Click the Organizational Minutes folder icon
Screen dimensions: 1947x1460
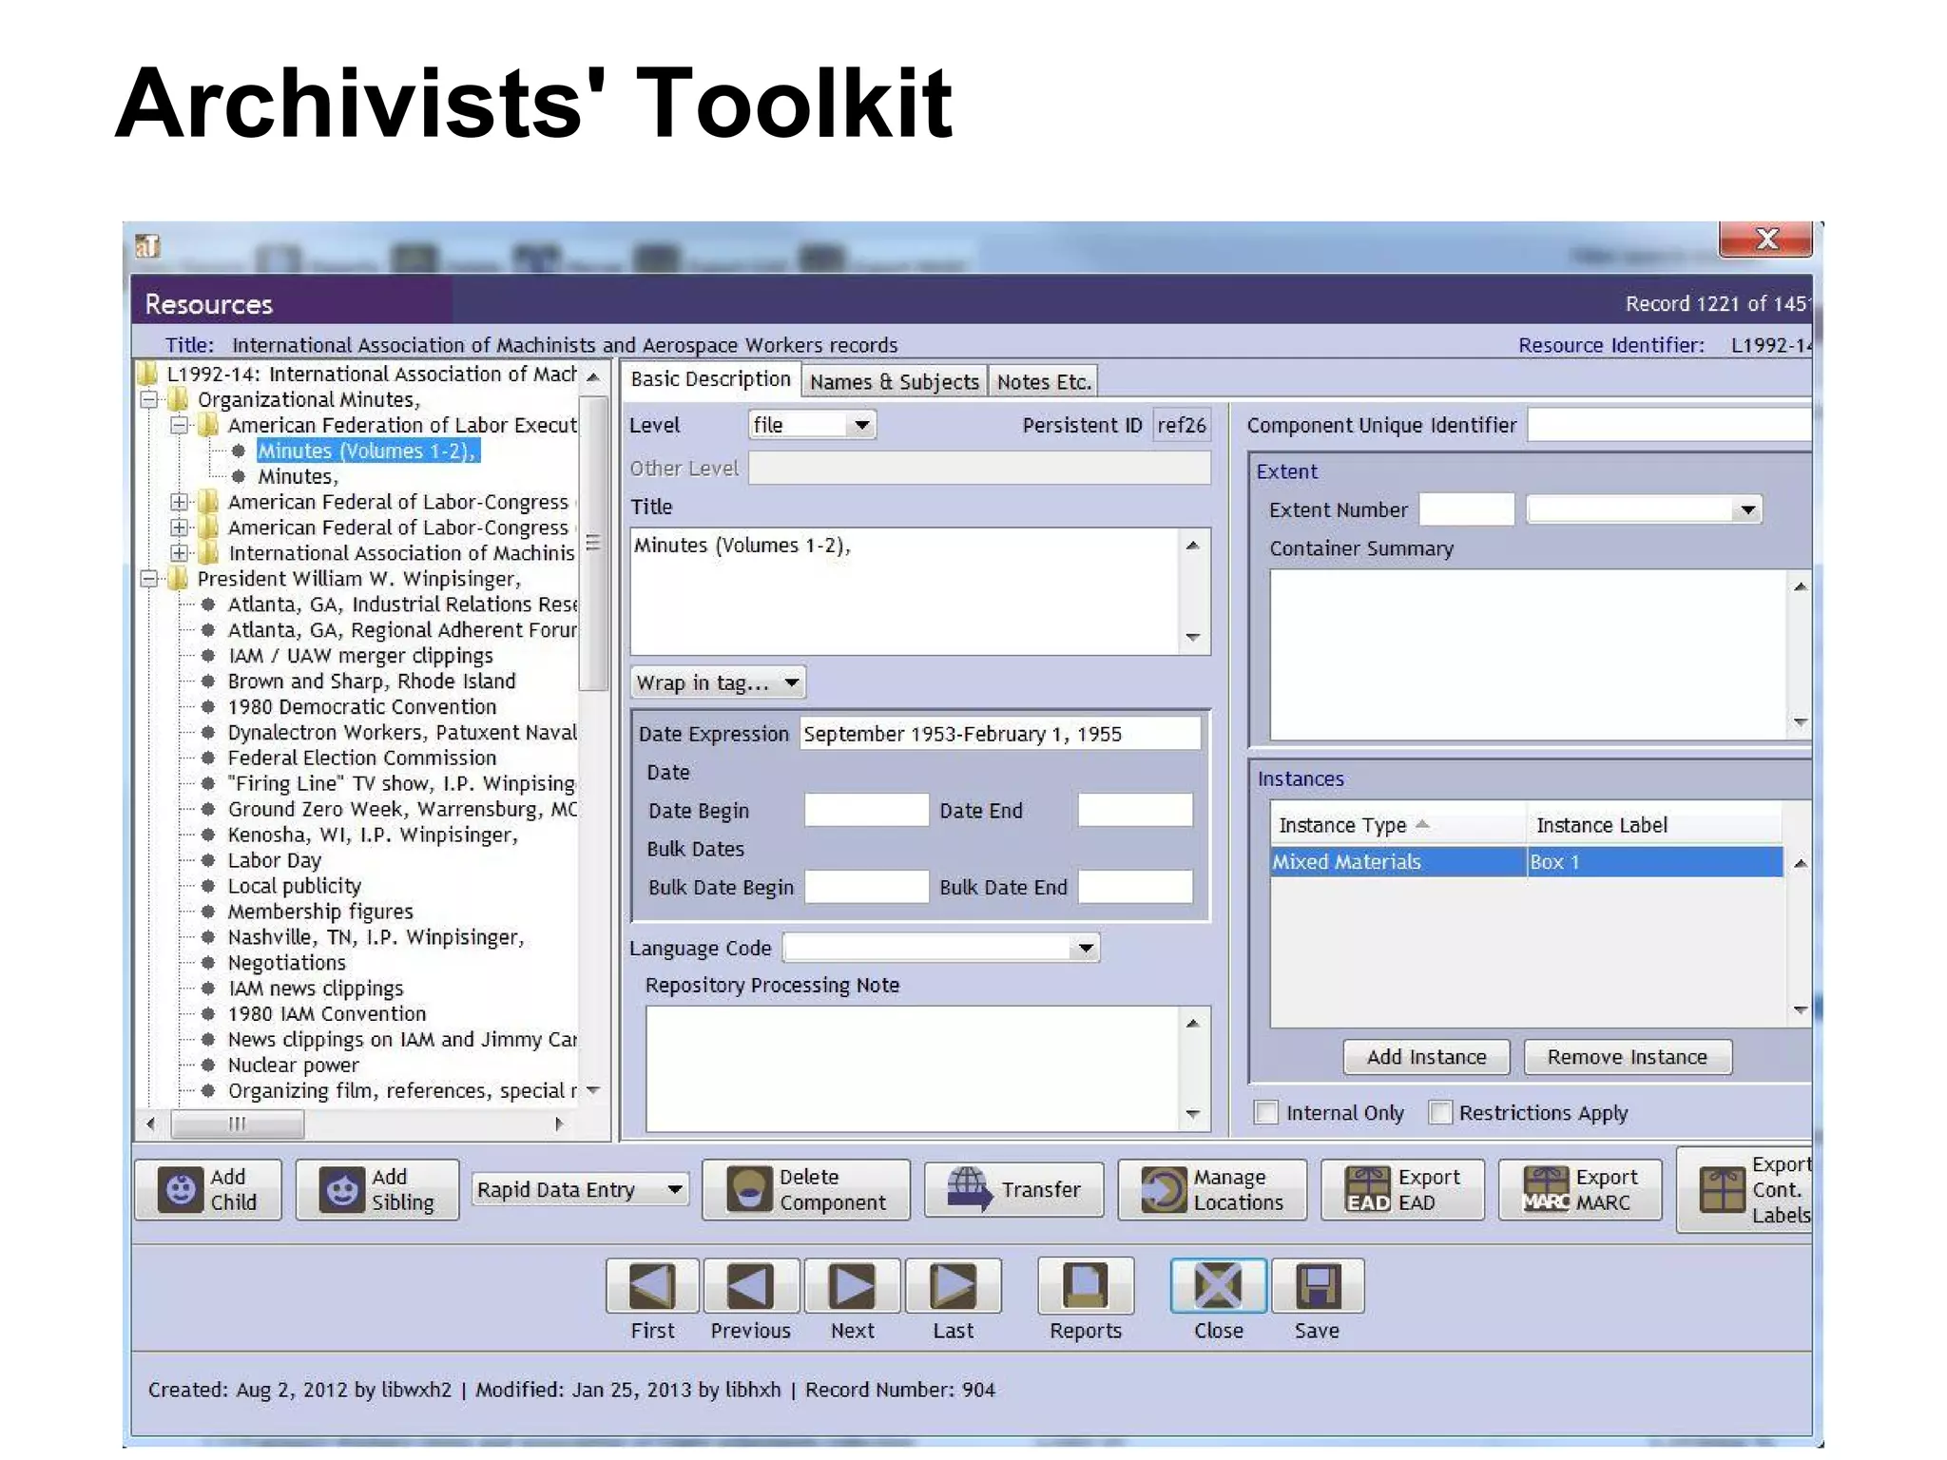[178, 399]
